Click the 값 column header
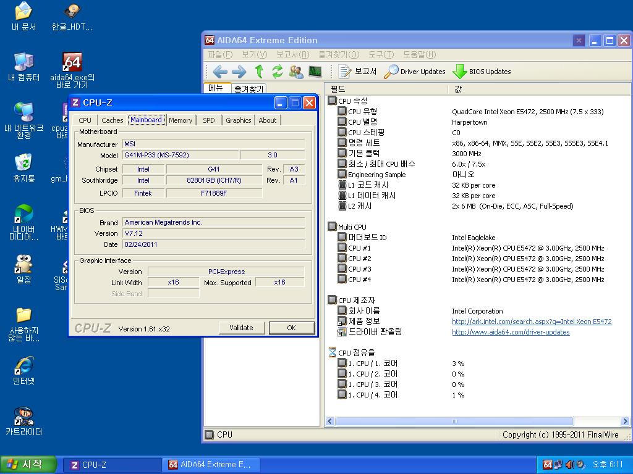Image resolution: width=633 pixels, height=474 pixels. coord(539,89)
